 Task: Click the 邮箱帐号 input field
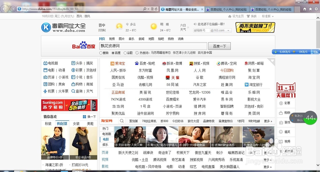202,30
